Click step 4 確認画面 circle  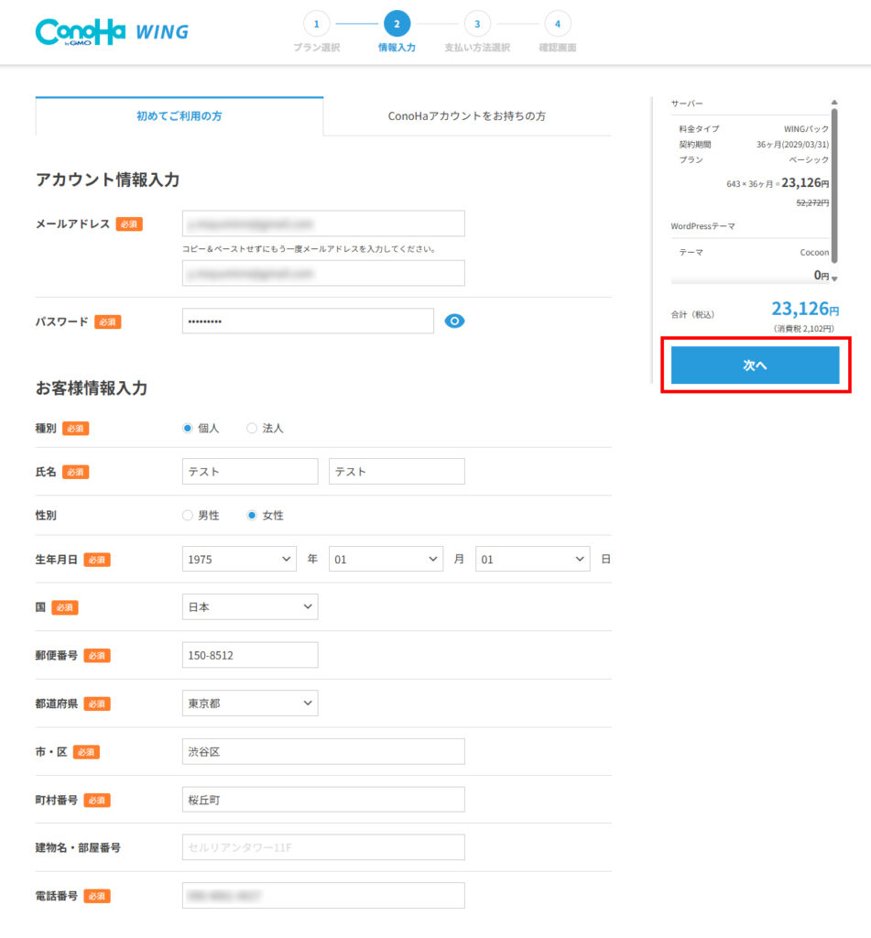point(557,24)
